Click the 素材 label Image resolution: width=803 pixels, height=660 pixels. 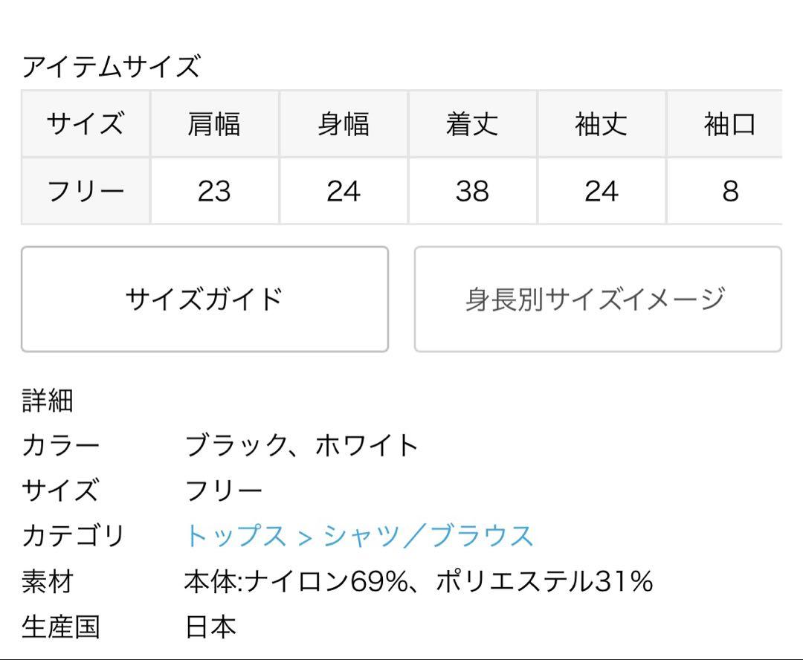(x=48, y=582)
